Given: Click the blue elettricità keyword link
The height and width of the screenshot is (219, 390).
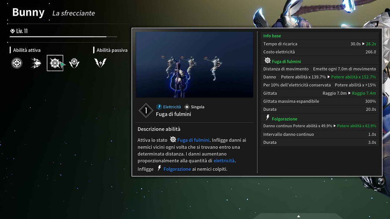Looking at the screenshot, I should (224, 161).
